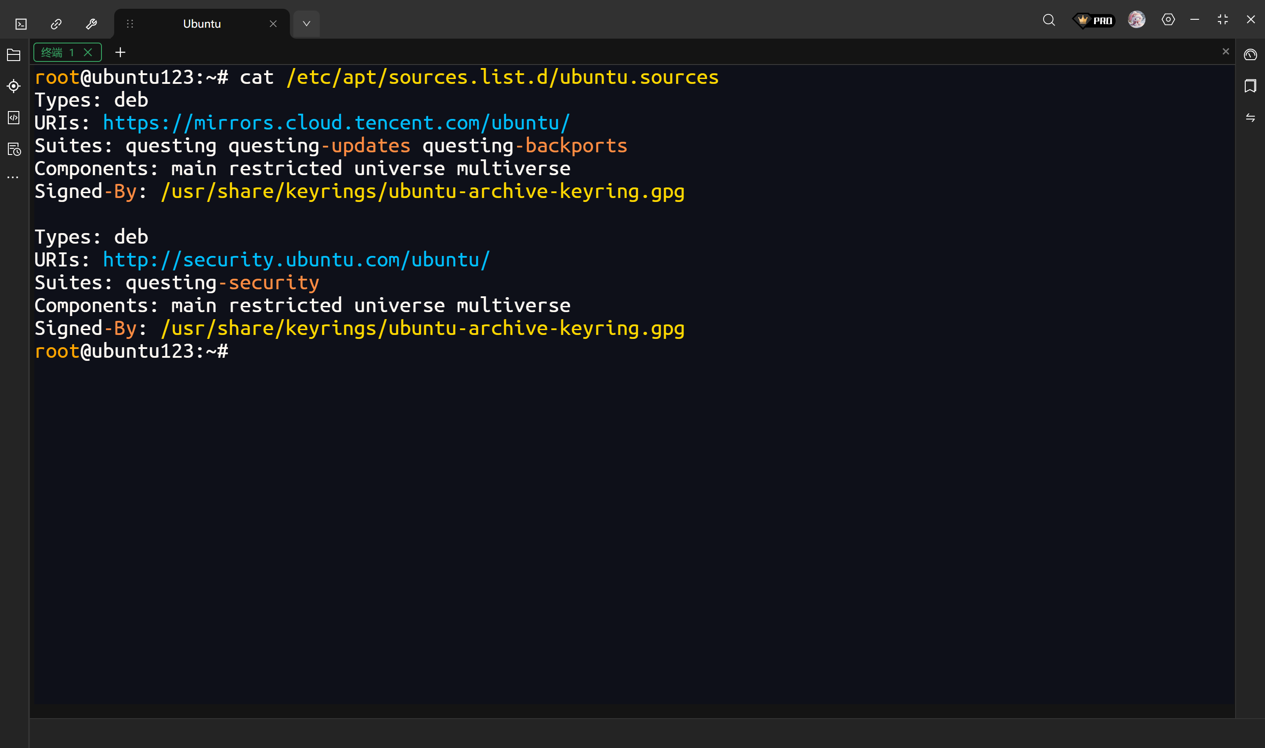Viewport: 1265px width, 748px height.
Task: Click the link chain icon in title bar
Action: 56,24
